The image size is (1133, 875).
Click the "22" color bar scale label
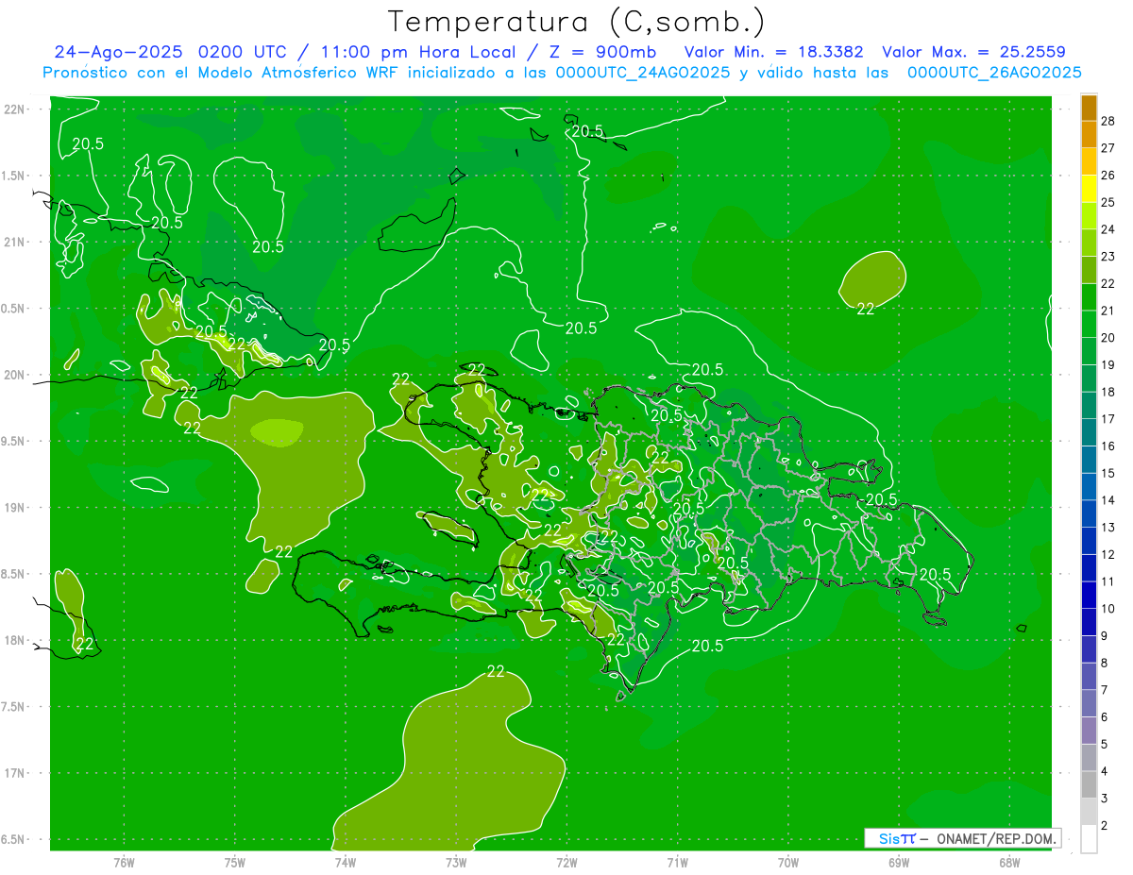(1108, 283)
